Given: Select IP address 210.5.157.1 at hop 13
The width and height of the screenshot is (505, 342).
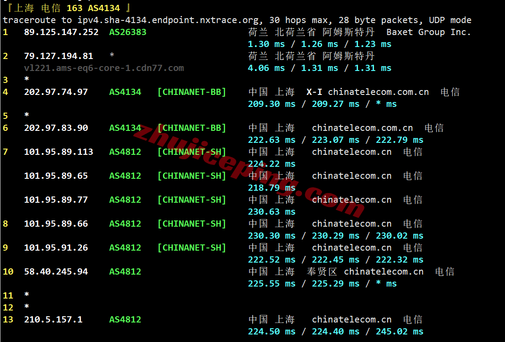Looking at the screenshot, I should pos(53,319).
